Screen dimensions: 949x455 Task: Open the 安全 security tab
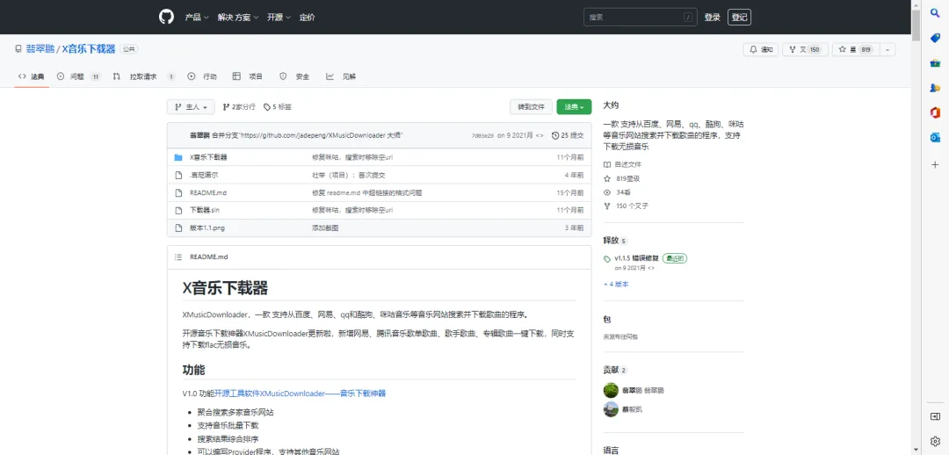pos(294,76)
